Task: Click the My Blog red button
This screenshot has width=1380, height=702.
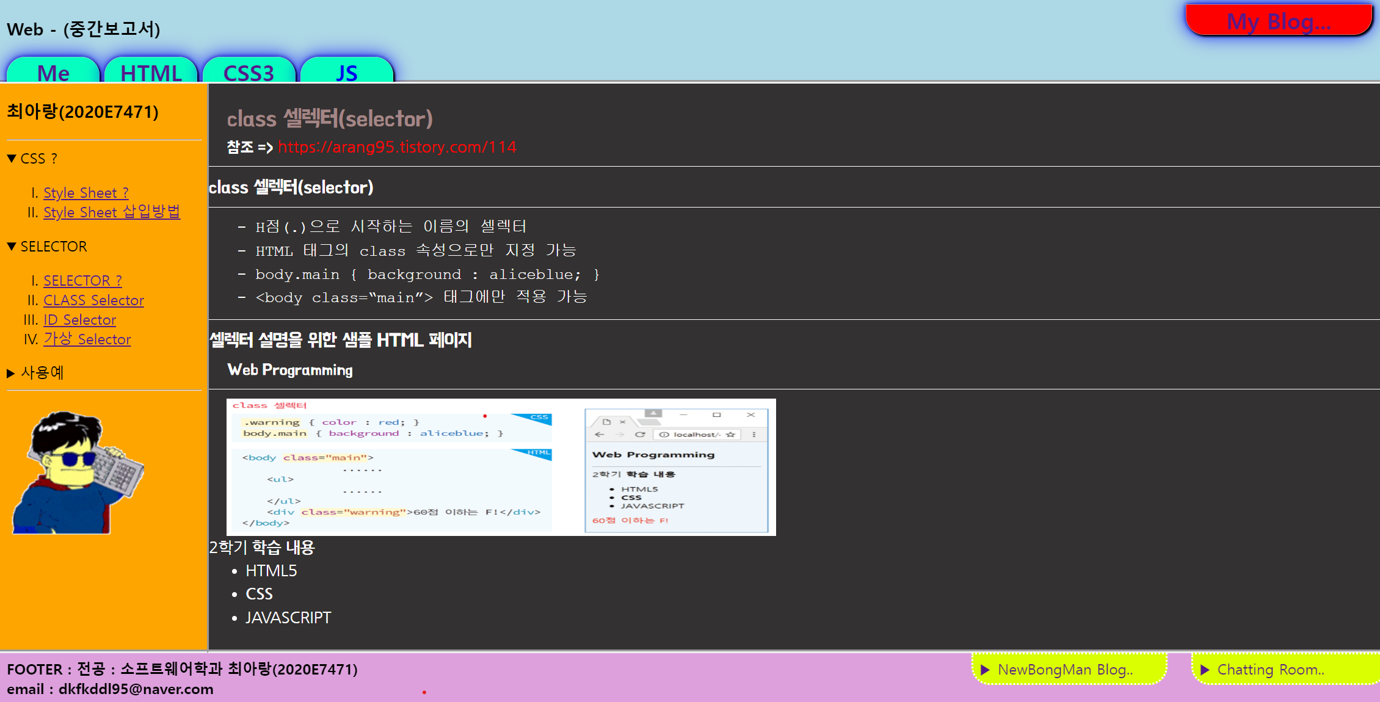Action: point(1278,21)
